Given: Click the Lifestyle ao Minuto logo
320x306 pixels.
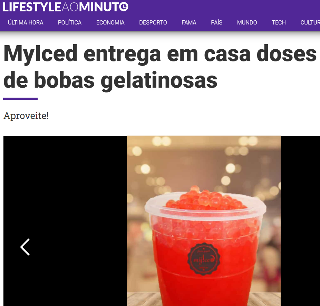Looking at the screenshot, I should coord(65,7).
